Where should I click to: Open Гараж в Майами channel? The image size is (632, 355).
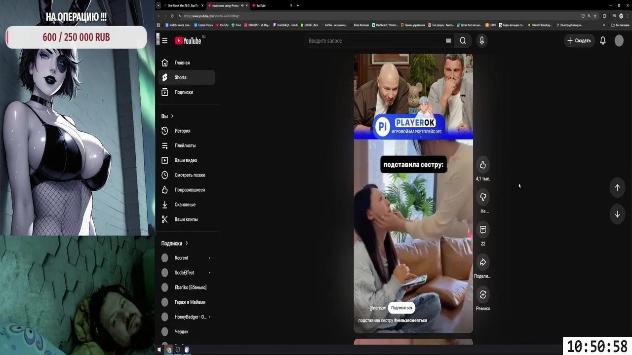click(187, 302)
